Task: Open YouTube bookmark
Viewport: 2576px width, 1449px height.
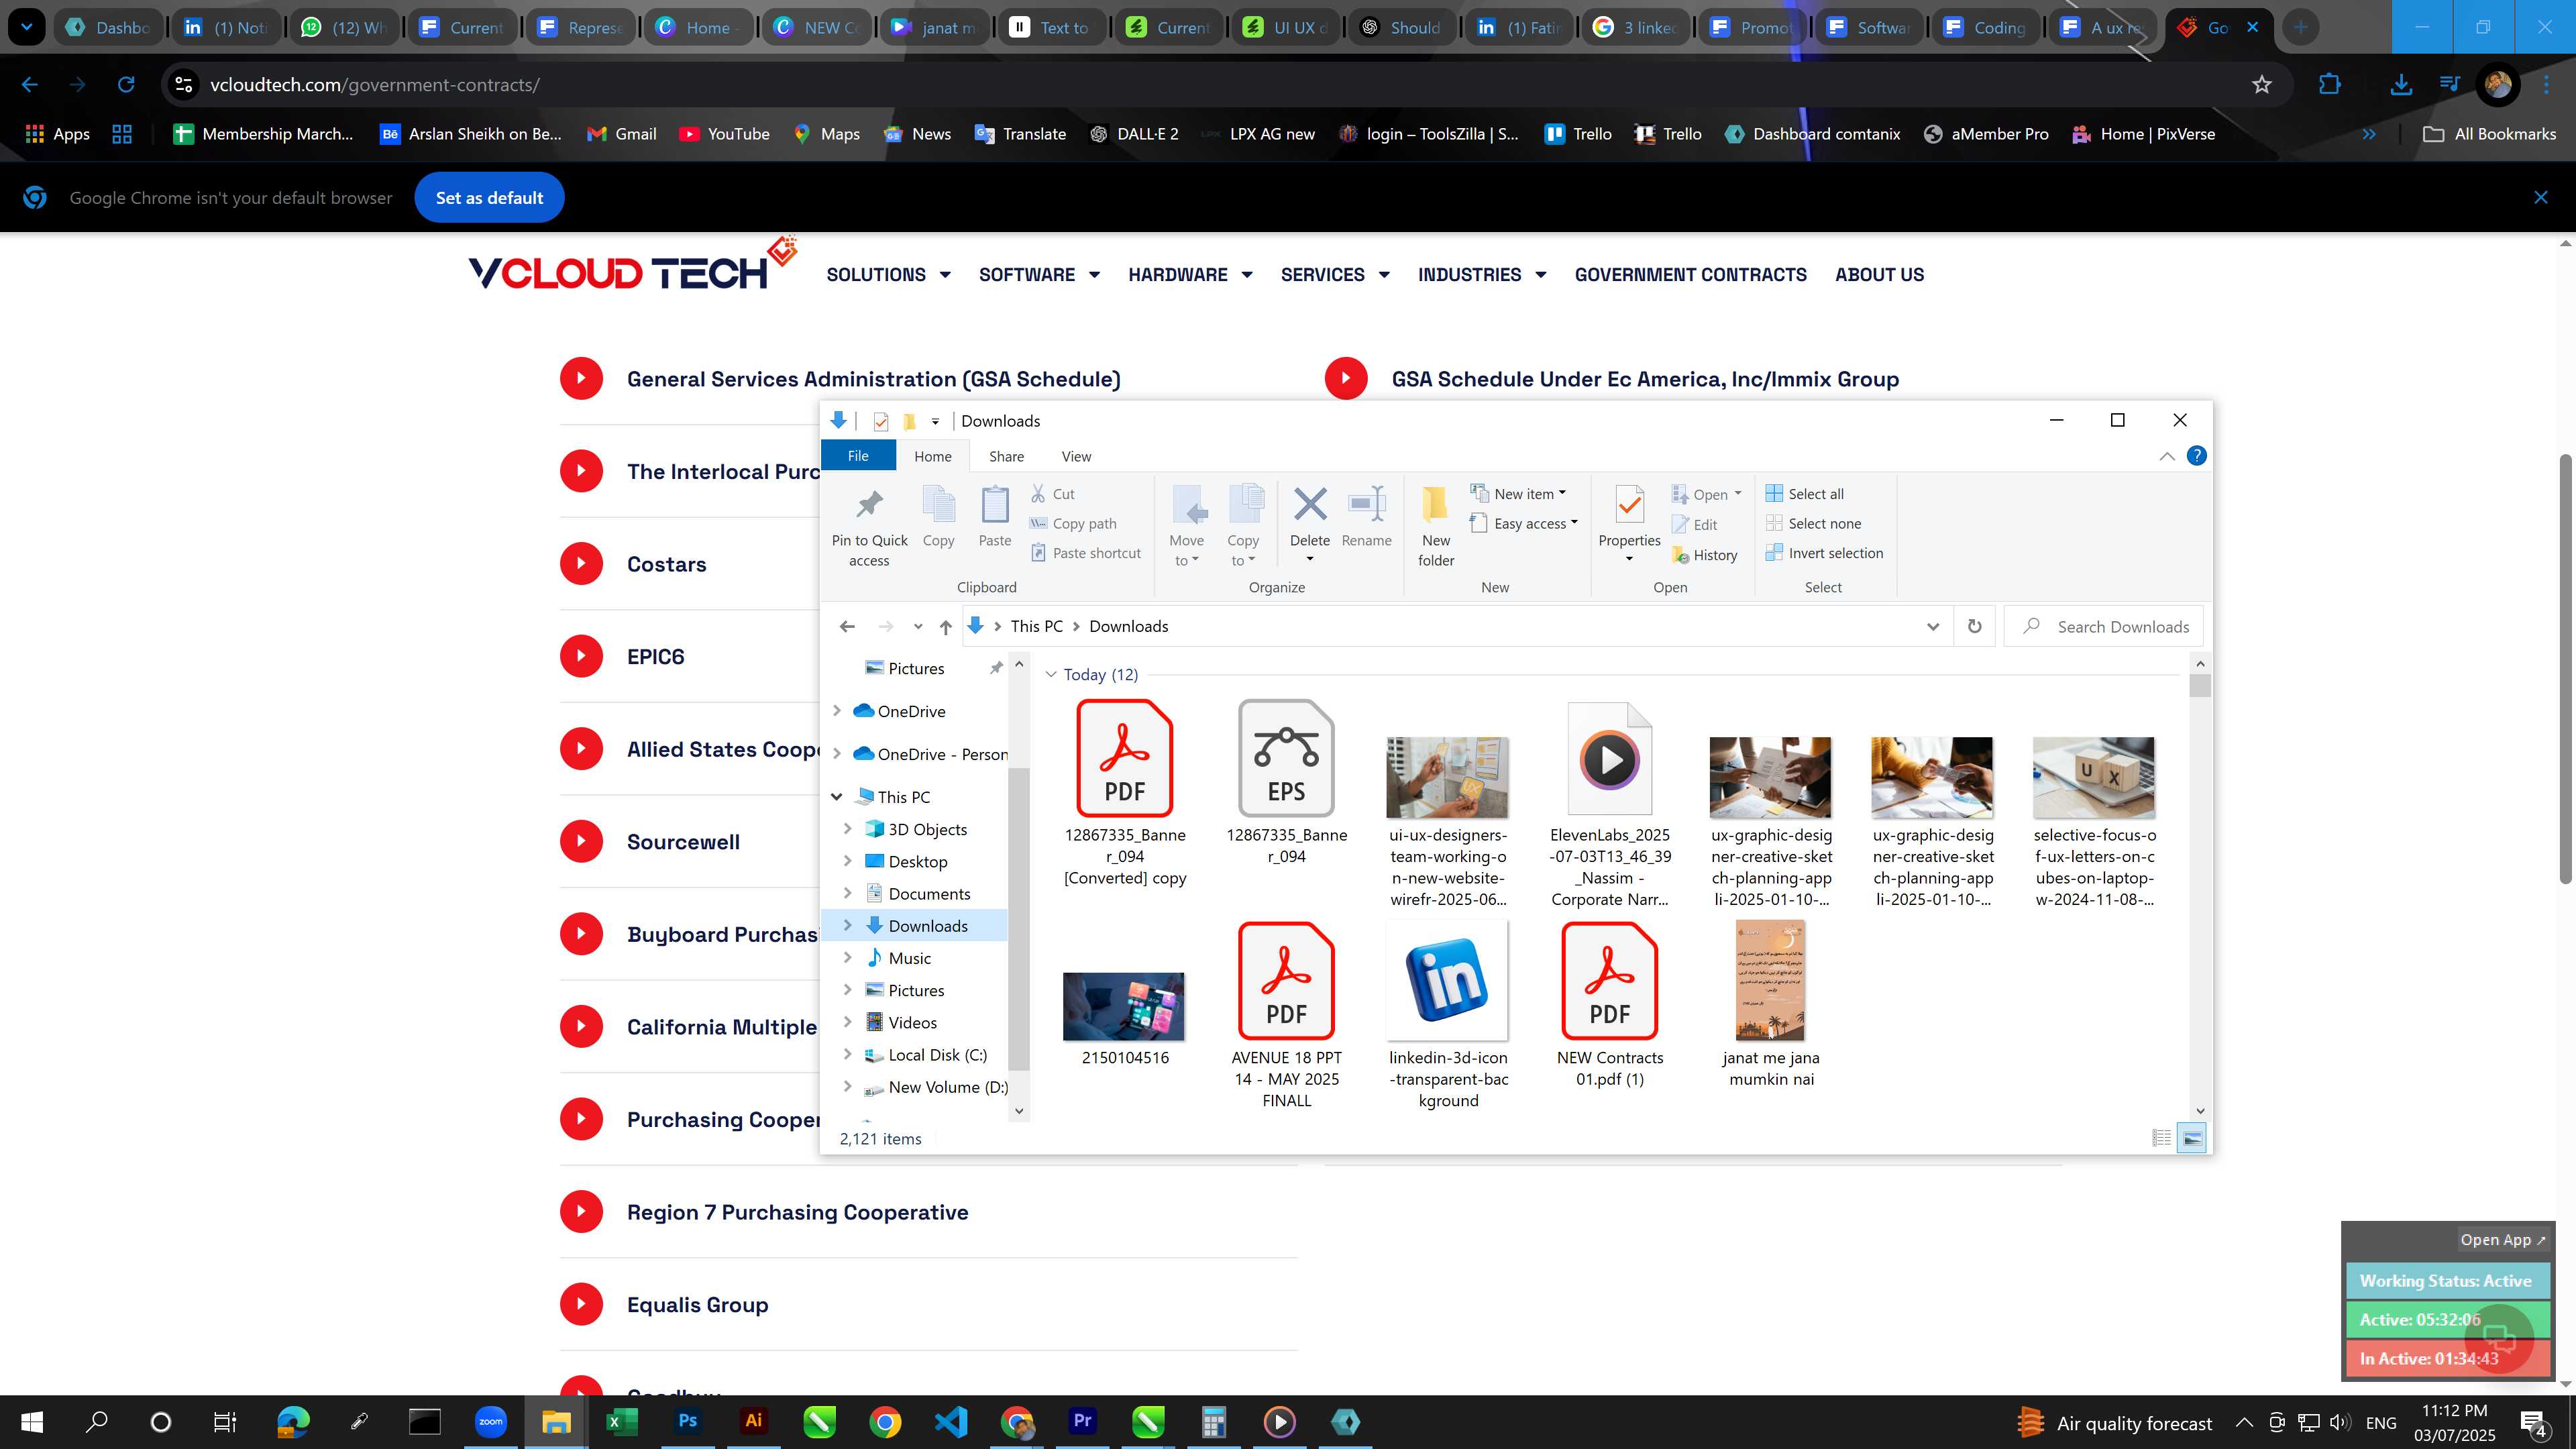Action: pos(724,134)
